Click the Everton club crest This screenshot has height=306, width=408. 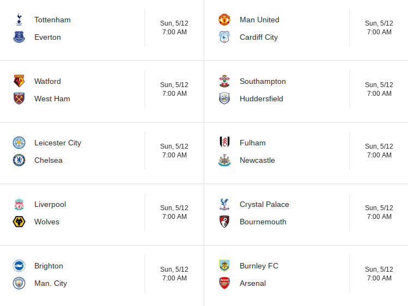pyautogui.click(x=19, y=37)
